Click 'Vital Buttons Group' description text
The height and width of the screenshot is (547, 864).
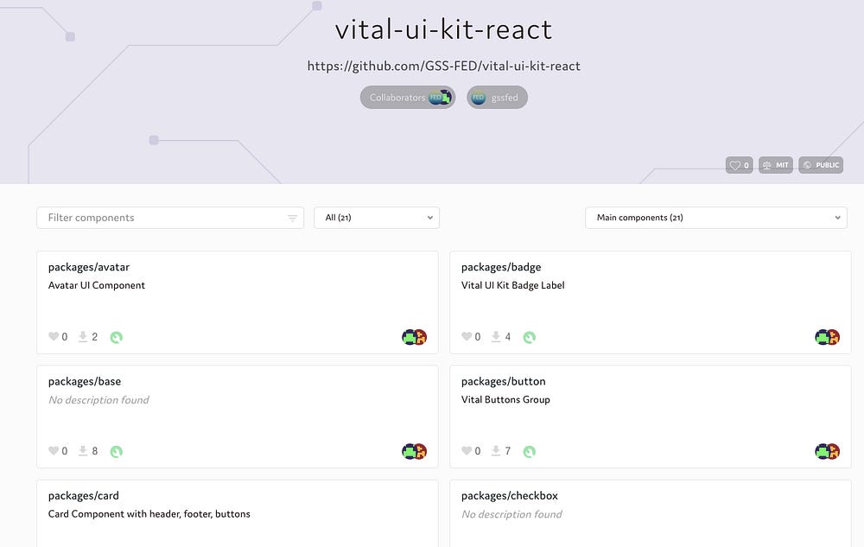click(x=505, y=400)
